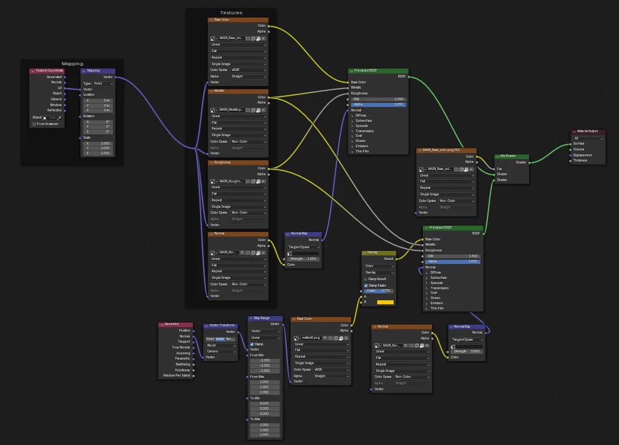This screenshot has width=619, height=445.
Task: Toggle fake user on Roughness texture image
Action: click(248, 181)
